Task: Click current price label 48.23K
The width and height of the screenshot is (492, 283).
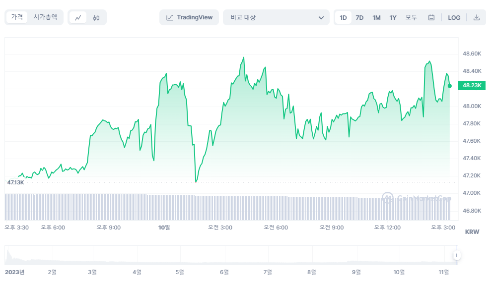Action: pos(472,85)
